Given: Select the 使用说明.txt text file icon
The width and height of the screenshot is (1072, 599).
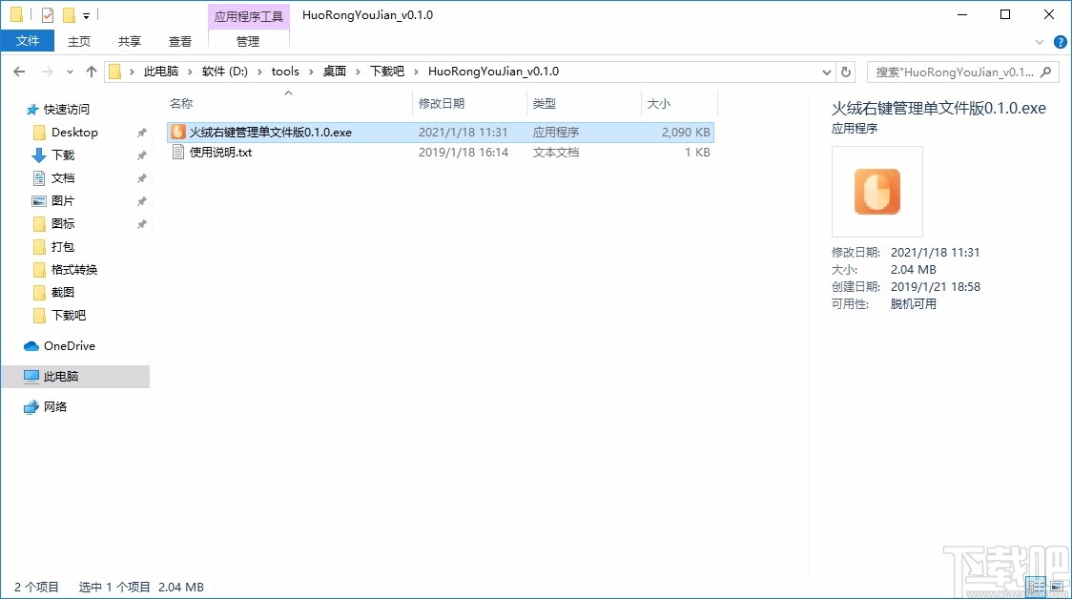Looking at the screenshot, I should [x=178, y=152].
